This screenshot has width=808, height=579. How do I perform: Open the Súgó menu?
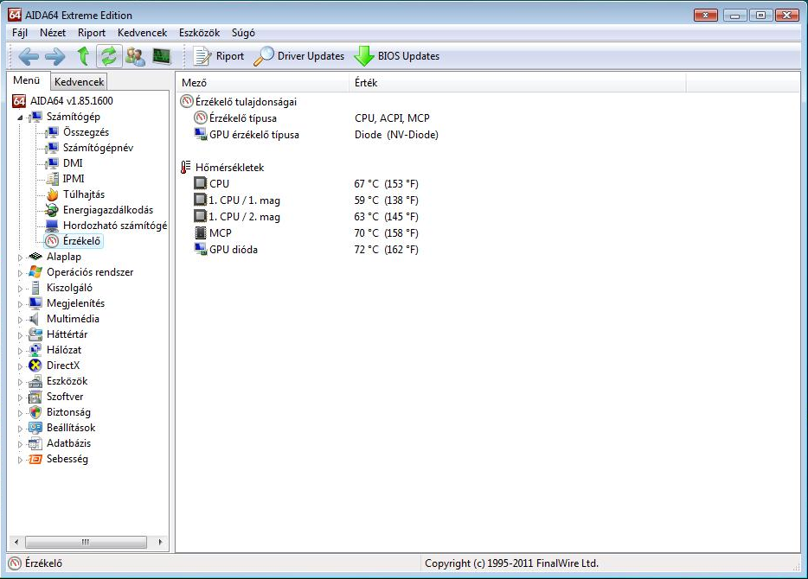click(243, 33)
